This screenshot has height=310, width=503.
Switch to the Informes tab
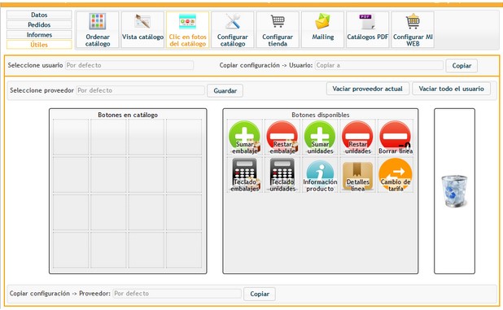(39, 35)
